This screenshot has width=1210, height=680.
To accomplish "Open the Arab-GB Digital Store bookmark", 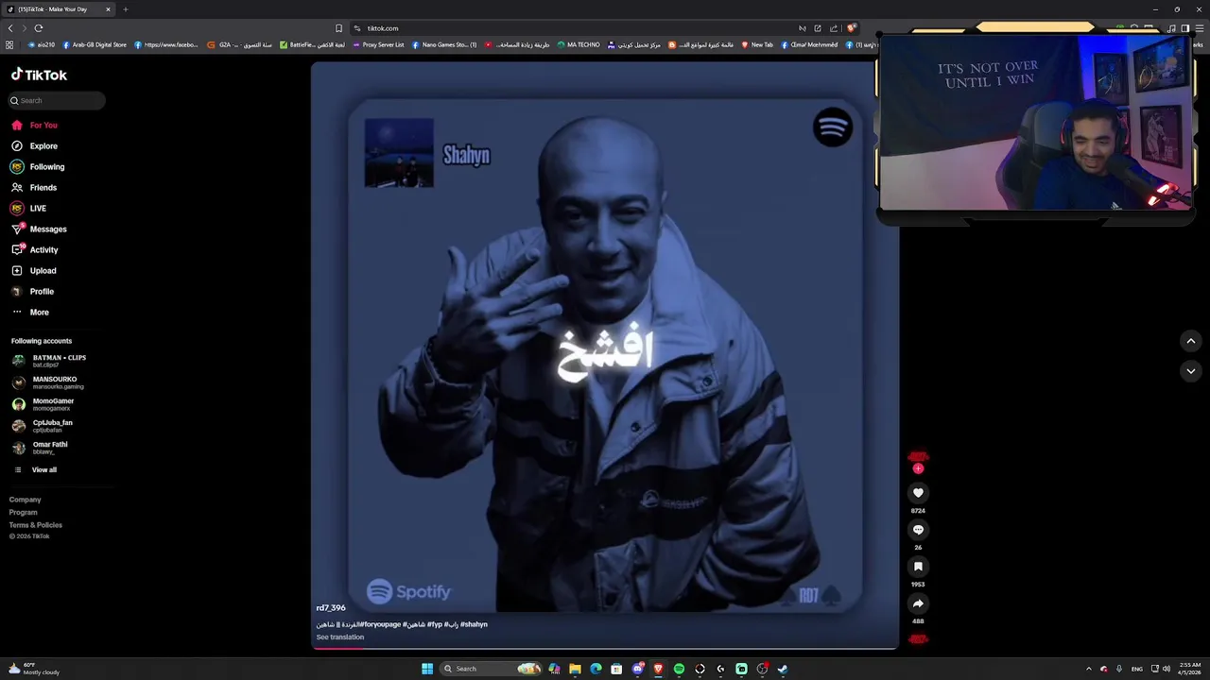I will tap(95, 44).
